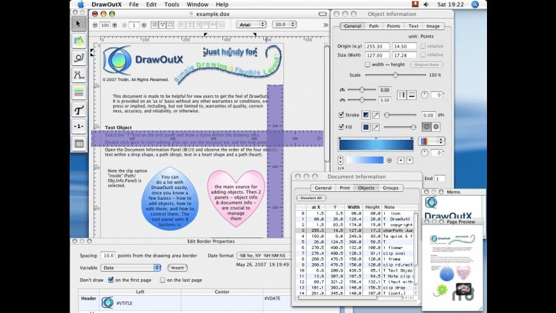Remove gradient color stop minus icon
The width and height of the screenshot is (556, 313).
389,160
